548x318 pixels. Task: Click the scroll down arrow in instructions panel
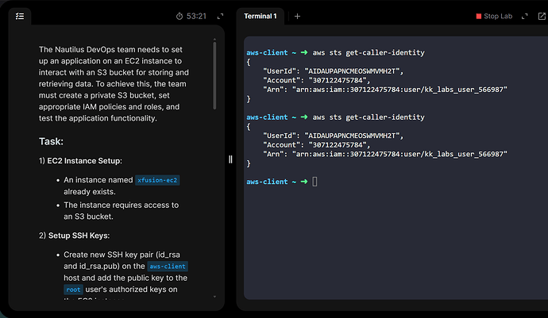click(214, 297)
